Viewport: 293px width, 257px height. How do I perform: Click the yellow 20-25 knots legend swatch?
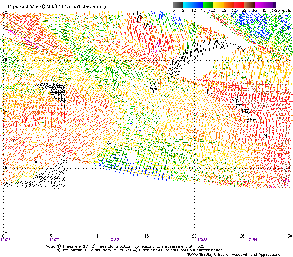point(219,5)
